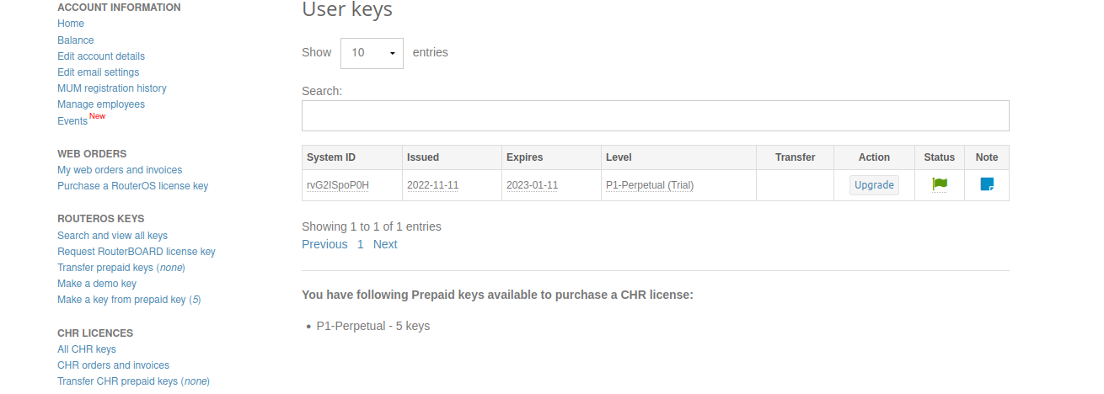The width and height of the screenshot is (1104, 394).
Task: Open Purchase a RouterOS license key
Action: click(x=132, y=186)
